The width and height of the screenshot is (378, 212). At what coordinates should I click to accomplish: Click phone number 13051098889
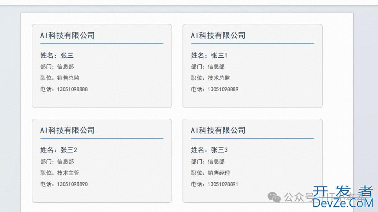click(223, 89)
